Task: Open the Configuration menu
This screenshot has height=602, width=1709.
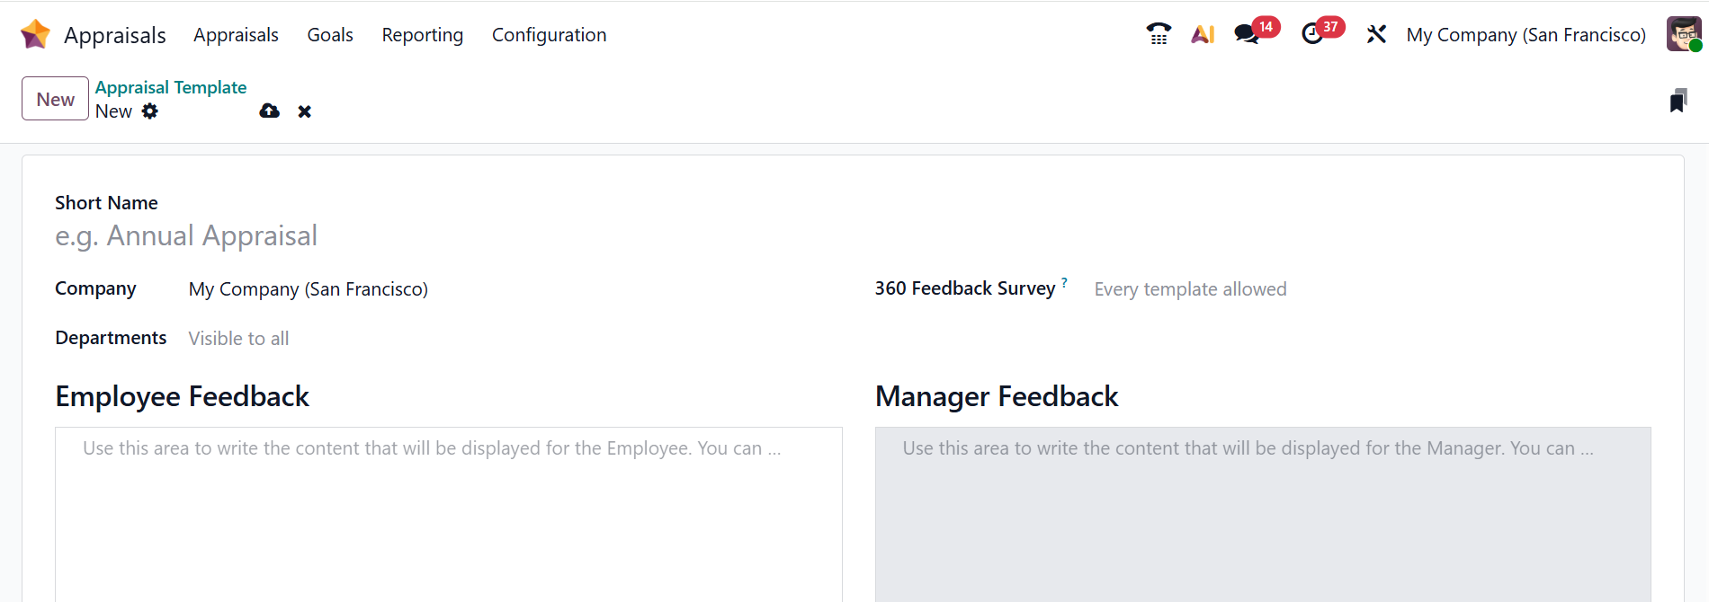Action: (x=549, y=35)
